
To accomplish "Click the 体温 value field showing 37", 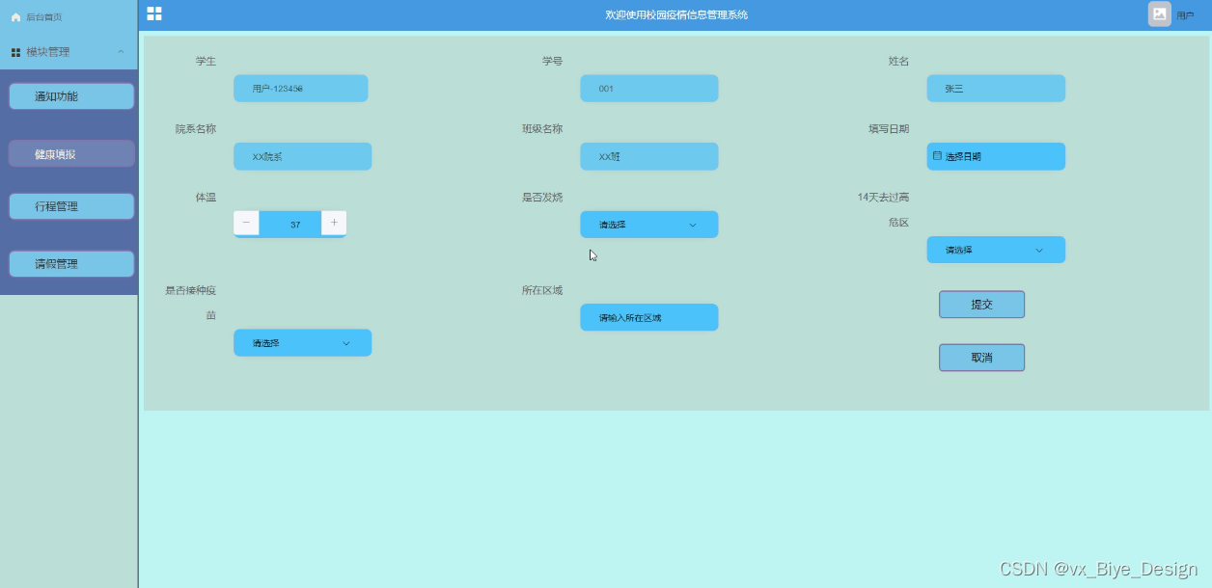I will click(x=289, y=224).
